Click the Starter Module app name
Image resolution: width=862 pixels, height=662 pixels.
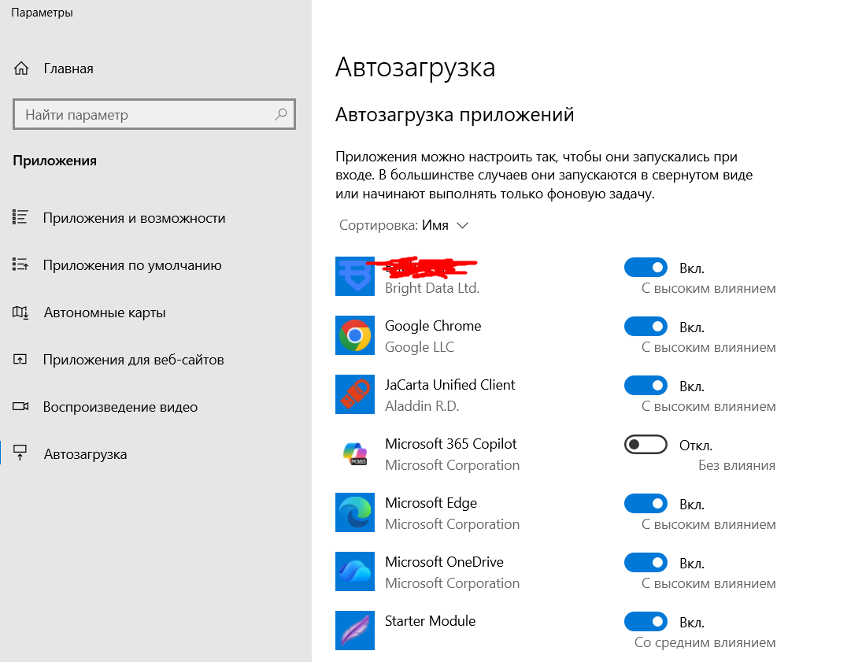pos(431,621)
